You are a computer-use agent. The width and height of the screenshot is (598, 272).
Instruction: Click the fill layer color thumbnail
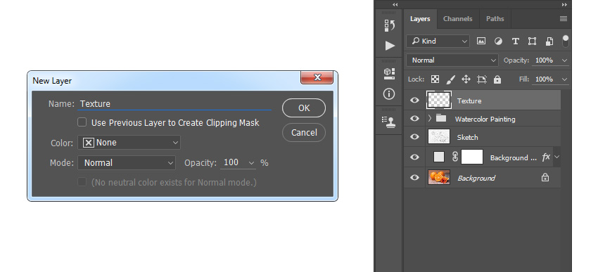(439, 157)
